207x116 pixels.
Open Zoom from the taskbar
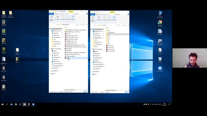coord(33,104)
